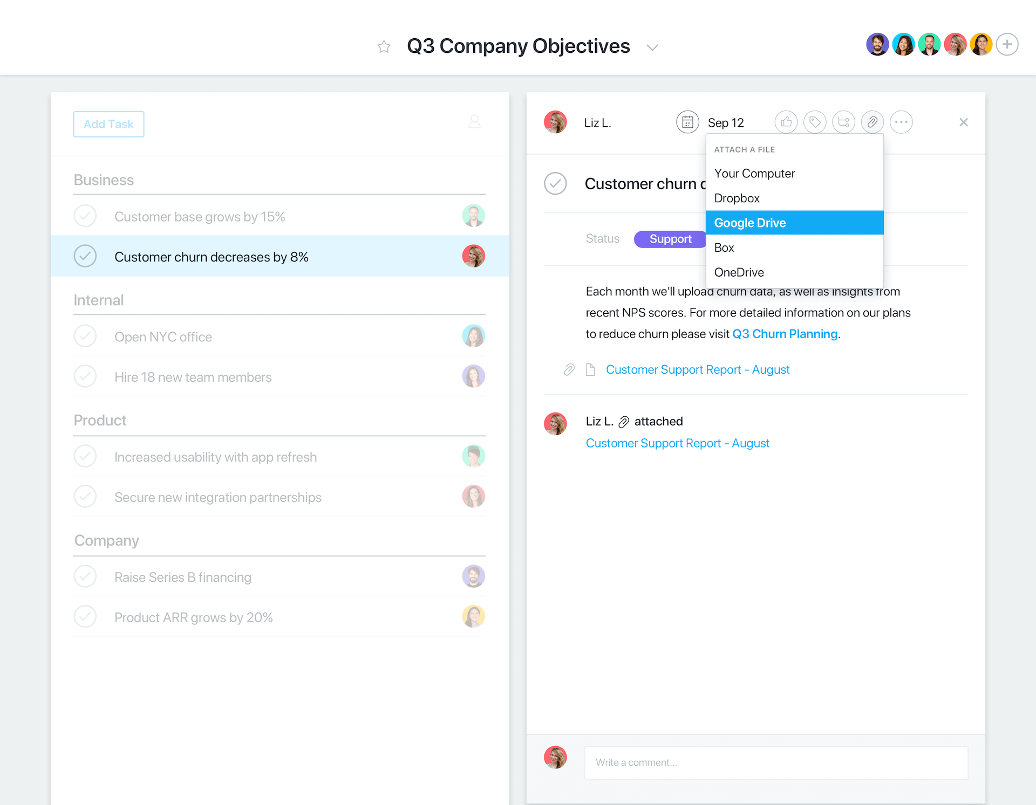
Task: Star the Q3 Company Objectives project
Action: click(x=384, y=47)
